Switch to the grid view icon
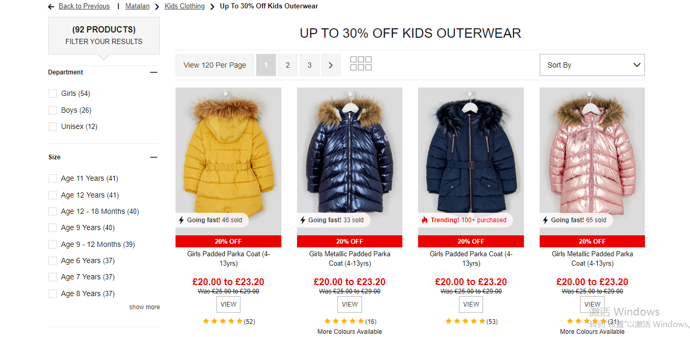The image size is (690, 337). coord(361,64)
